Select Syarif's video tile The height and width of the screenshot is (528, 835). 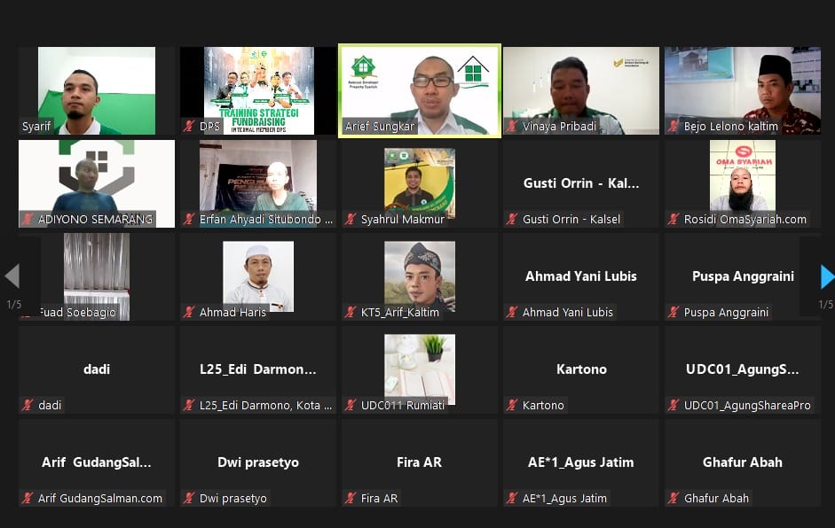tap(97, 91)
